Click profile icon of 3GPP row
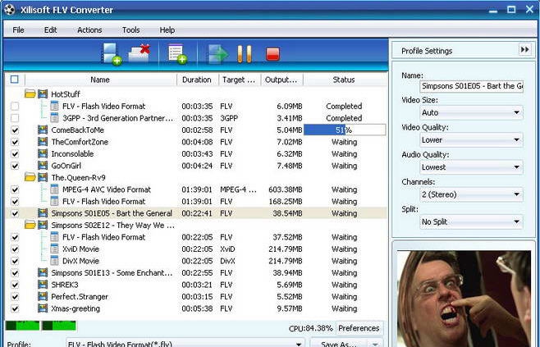This screenshot has width=540, height=347. 54,118
